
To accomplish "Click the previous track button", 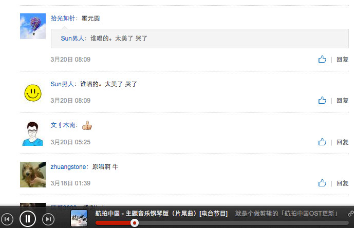I will pyautogui.click(x=7, y=219).
